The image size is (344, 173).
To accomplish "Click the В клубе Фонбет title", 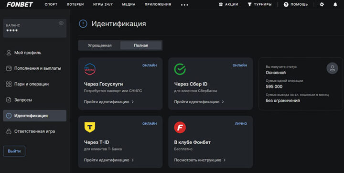I will [193, 142].
